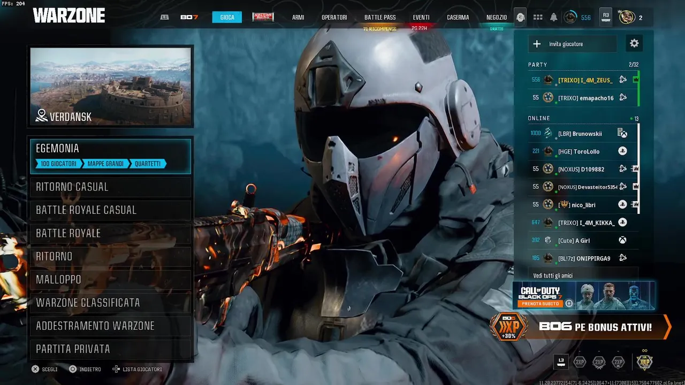Click join crown icon on D109882 row

635,169
